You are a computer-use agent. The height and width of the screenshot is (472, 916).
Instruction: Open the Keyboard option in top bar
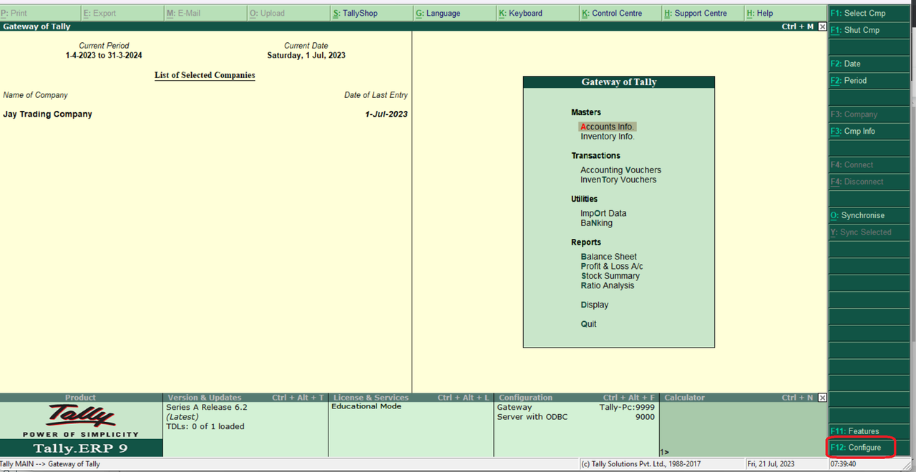coord(537,13)
